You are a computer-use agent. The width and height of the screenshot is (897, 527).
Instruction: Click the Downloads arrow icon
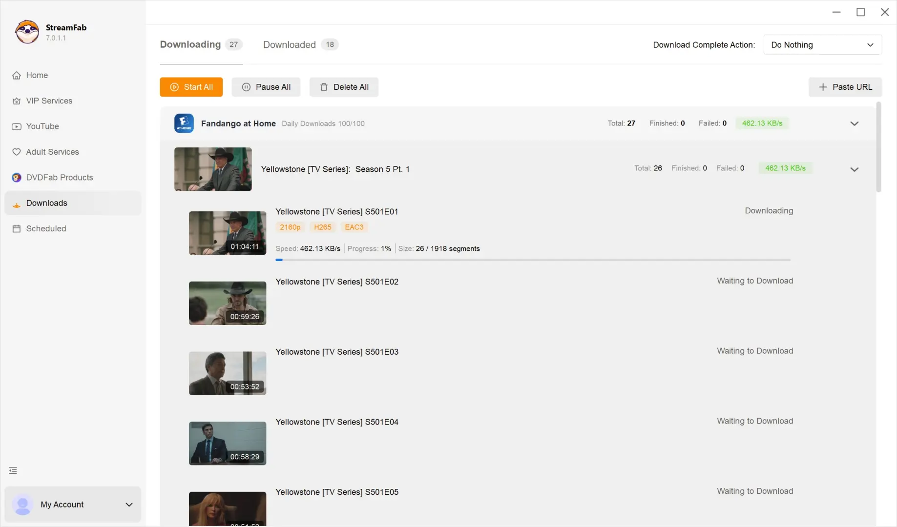tap(17, 204)
